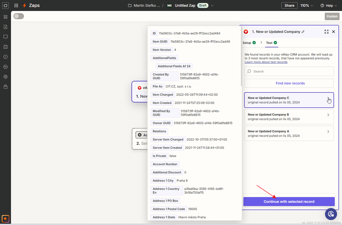342x225 pixels.
Task: Click Address 1 City value Praha 9
Action: 182,181
